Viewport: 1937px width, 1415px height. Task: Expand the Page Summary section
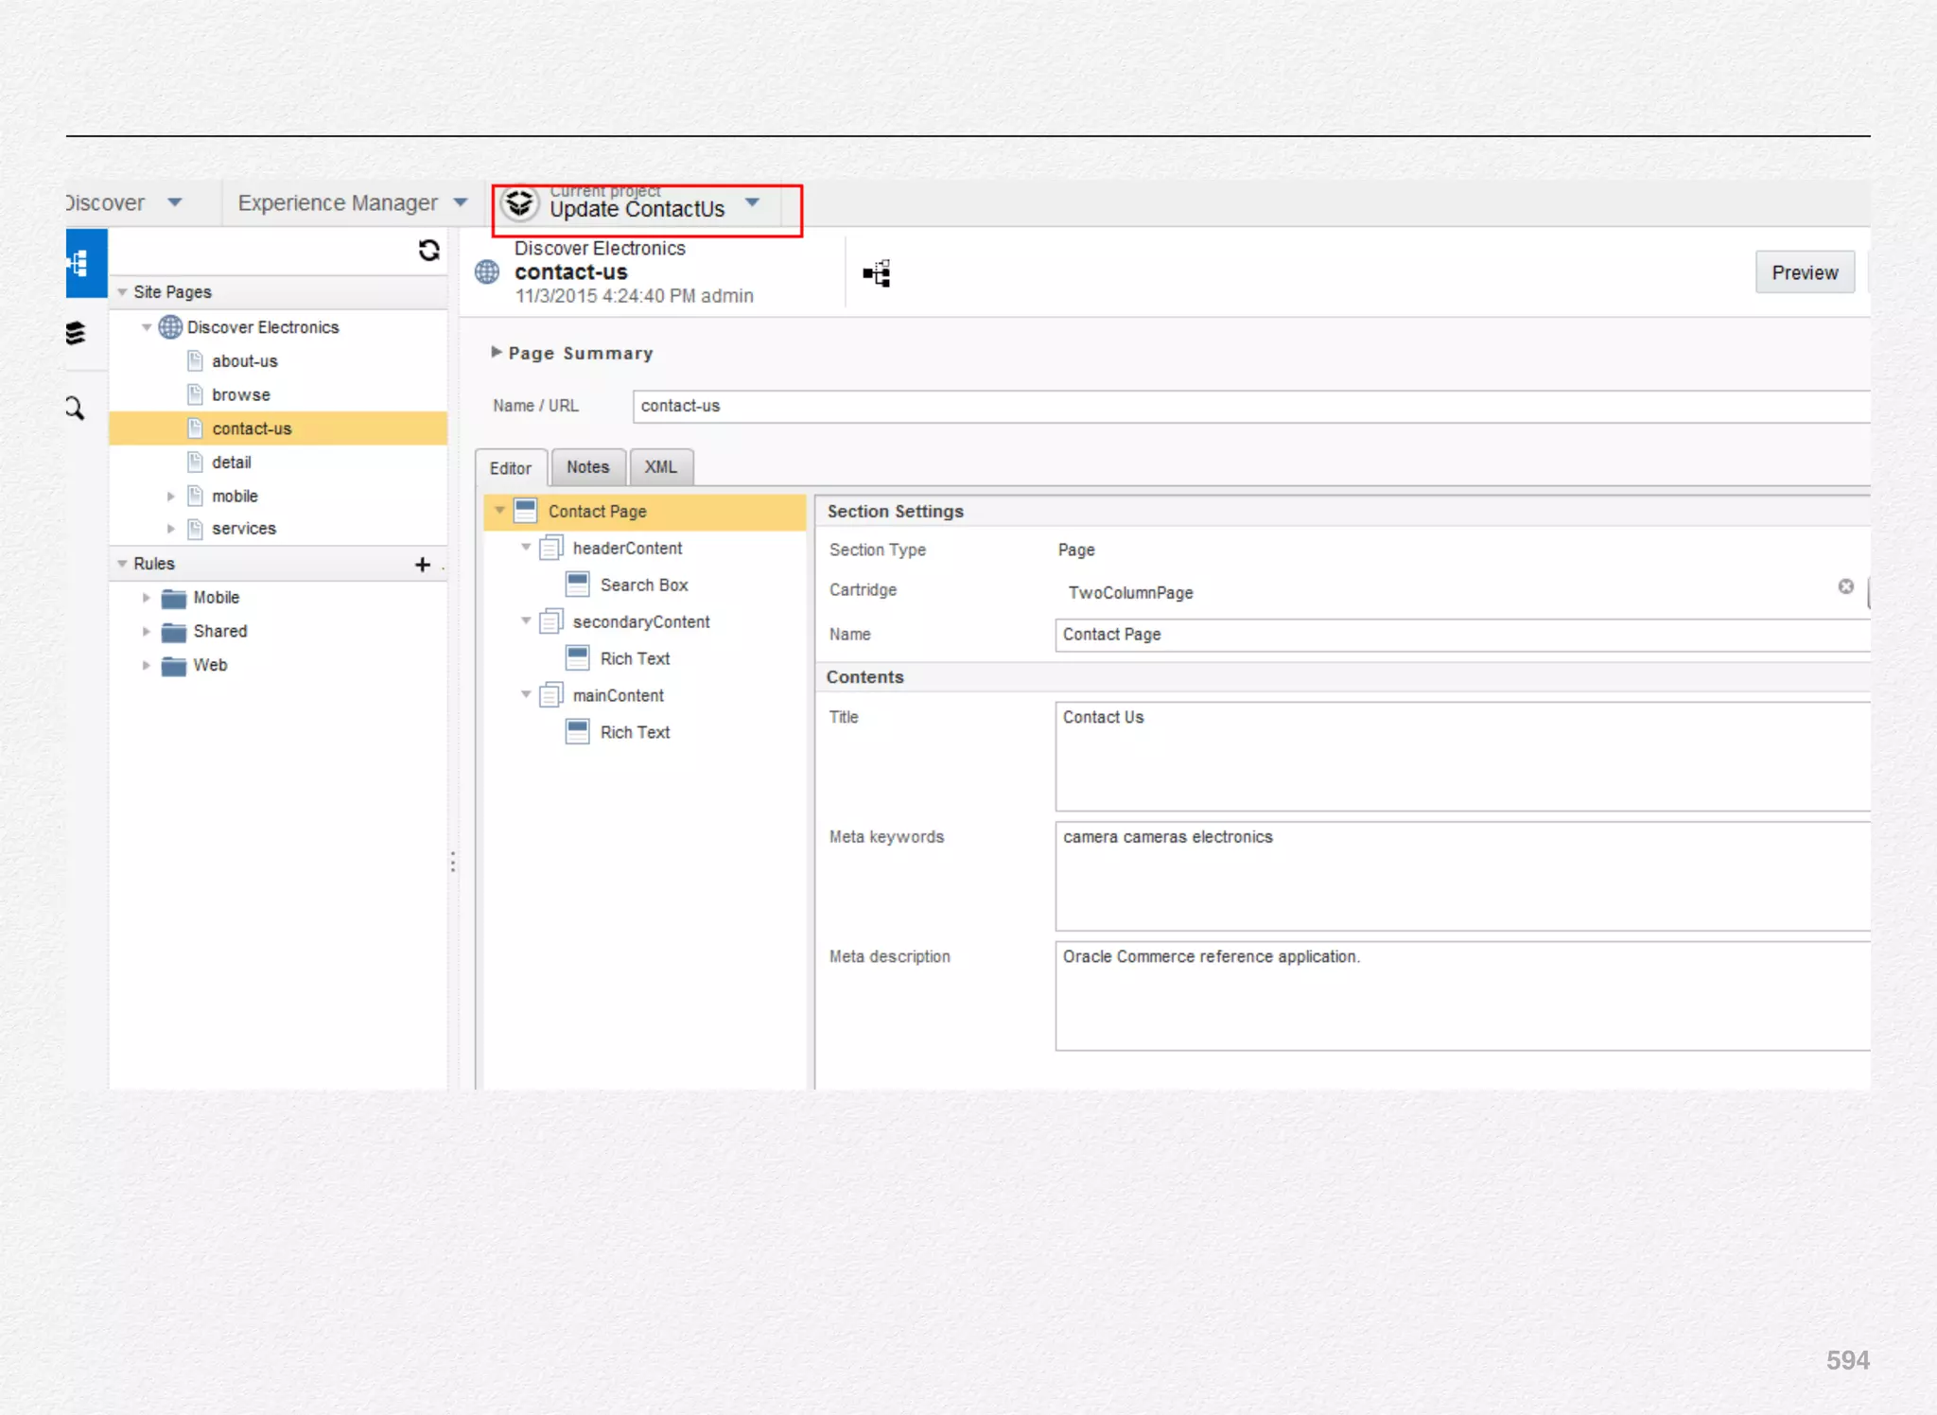click(x=497, y=352)
